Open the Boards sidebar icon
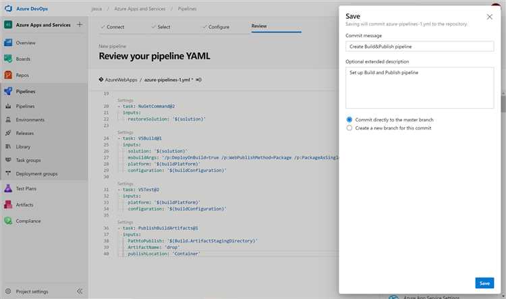 (8, 59)
